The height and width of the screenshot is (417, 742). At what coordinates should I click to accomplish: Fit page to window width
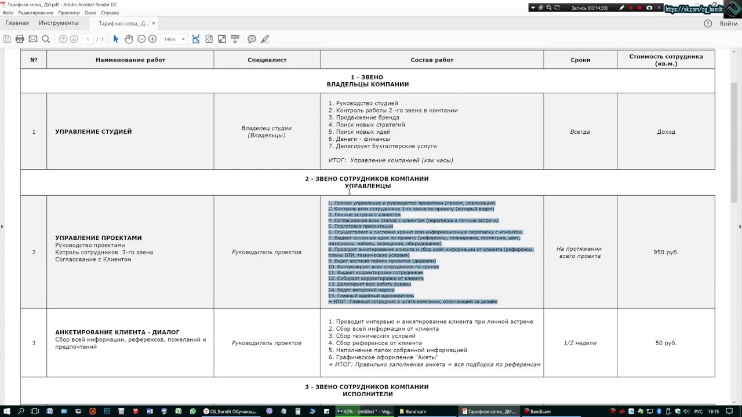pyautogui.click(x=196, y=39)
